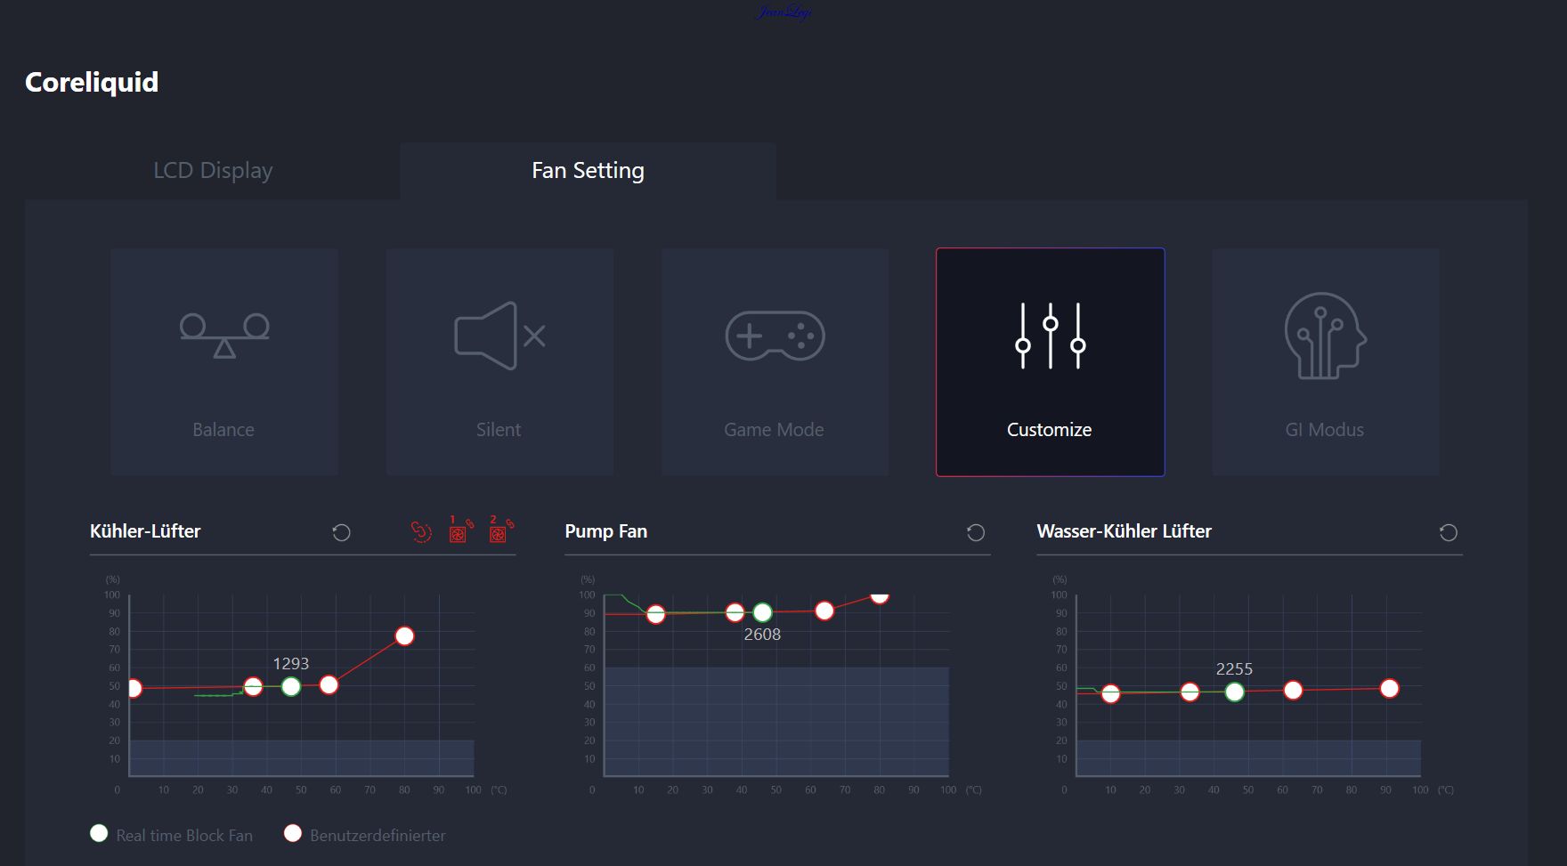
Task: Click the 2608 RPM value
Action: point(762,635)
